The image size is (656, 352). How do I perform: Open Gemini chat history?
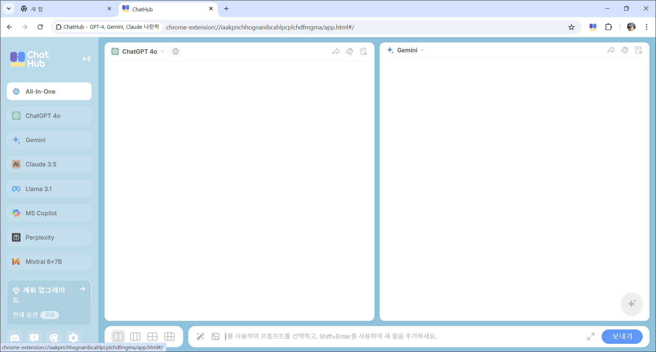pos(639,50)
